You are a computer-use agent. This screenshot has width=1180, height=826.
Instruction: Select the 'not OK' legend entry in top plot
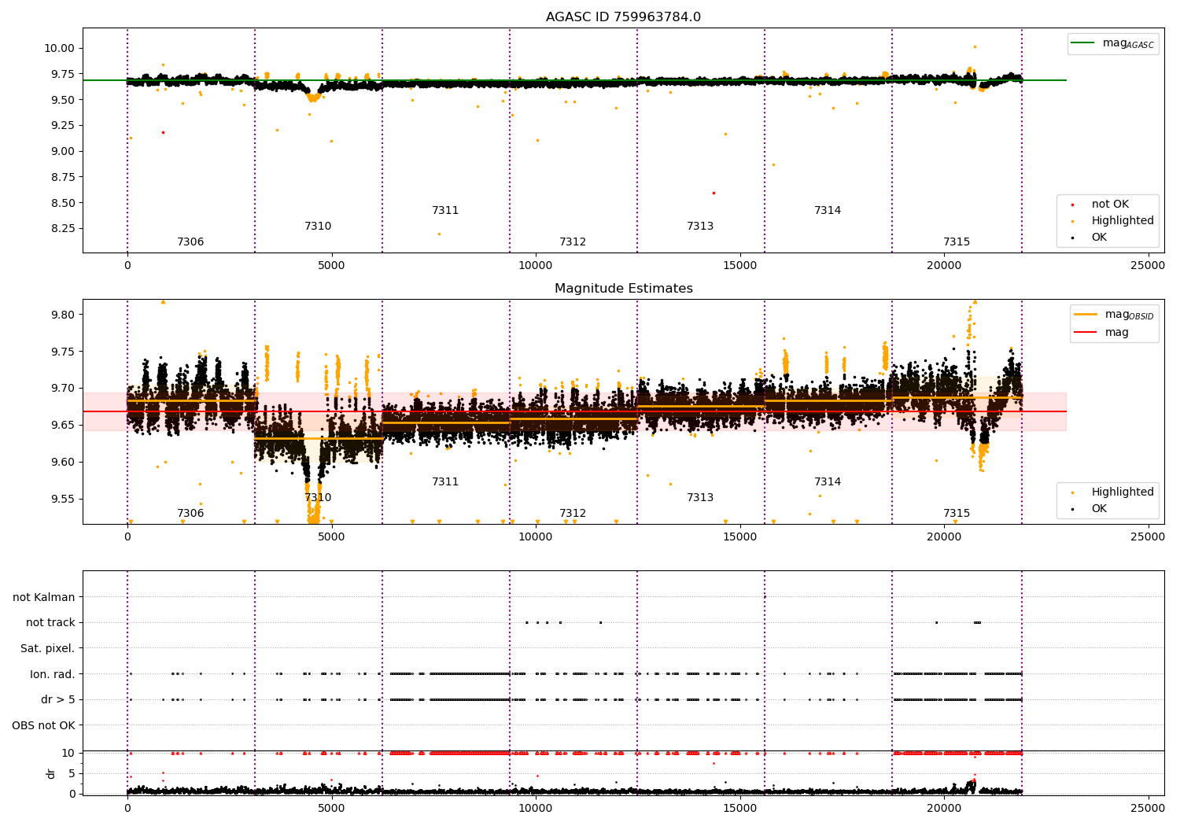click(1101, 204)
